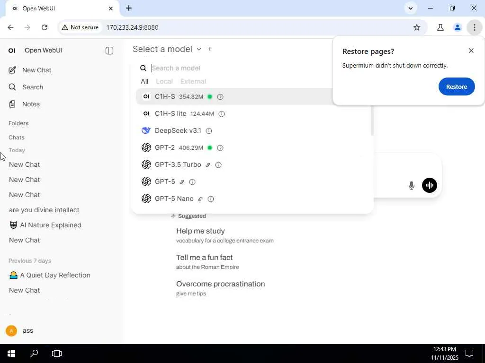485x363 pixels.
Task: Click the sidebar Search magnifier icon
Action: pos(12,87)
